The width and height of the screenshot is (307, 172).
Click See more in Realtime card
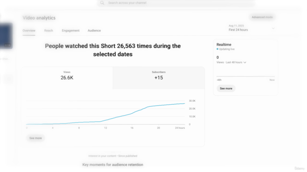(x=226, y=88)
